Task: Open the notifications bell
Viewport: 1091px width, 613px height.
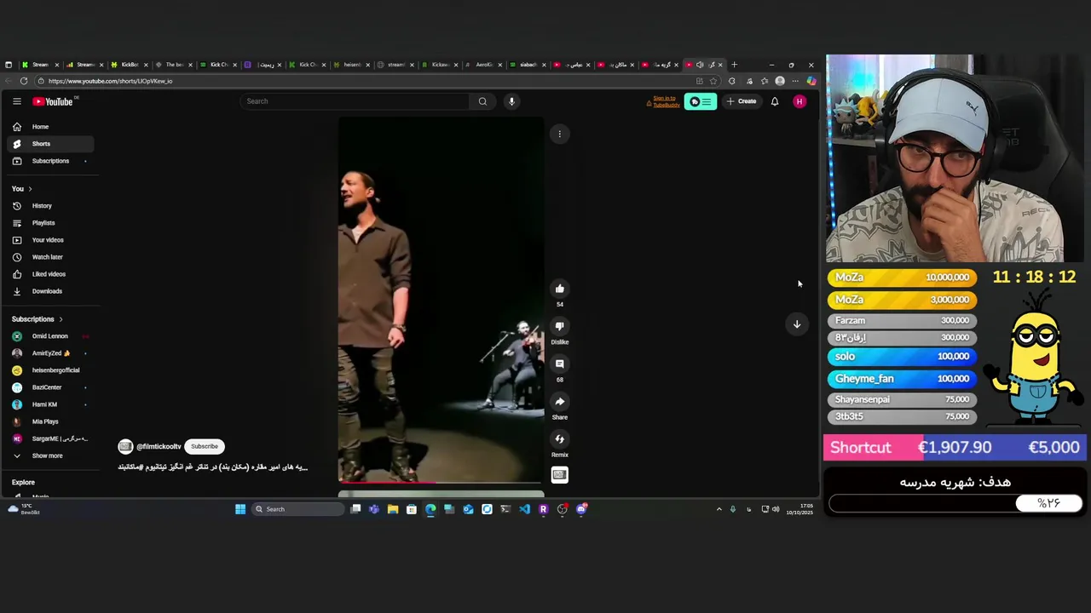Action: click(x=775, y=101)
